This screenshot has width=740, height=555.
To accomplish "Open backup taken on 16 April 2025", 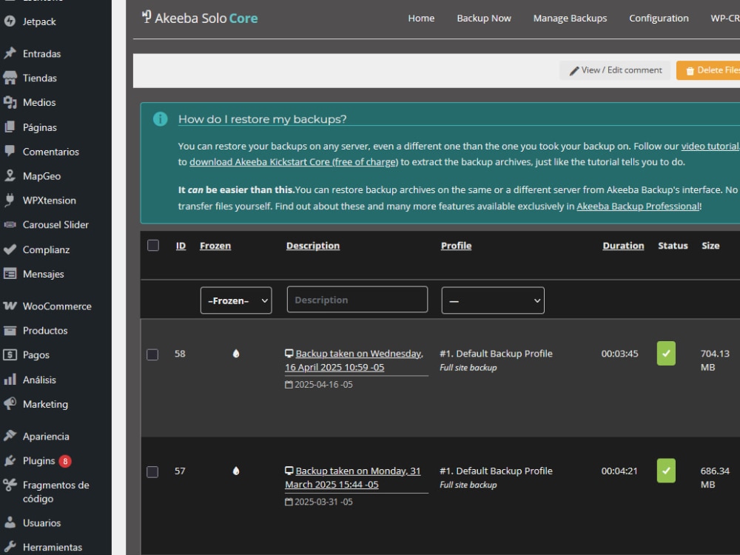I will (x=354, y=360).
